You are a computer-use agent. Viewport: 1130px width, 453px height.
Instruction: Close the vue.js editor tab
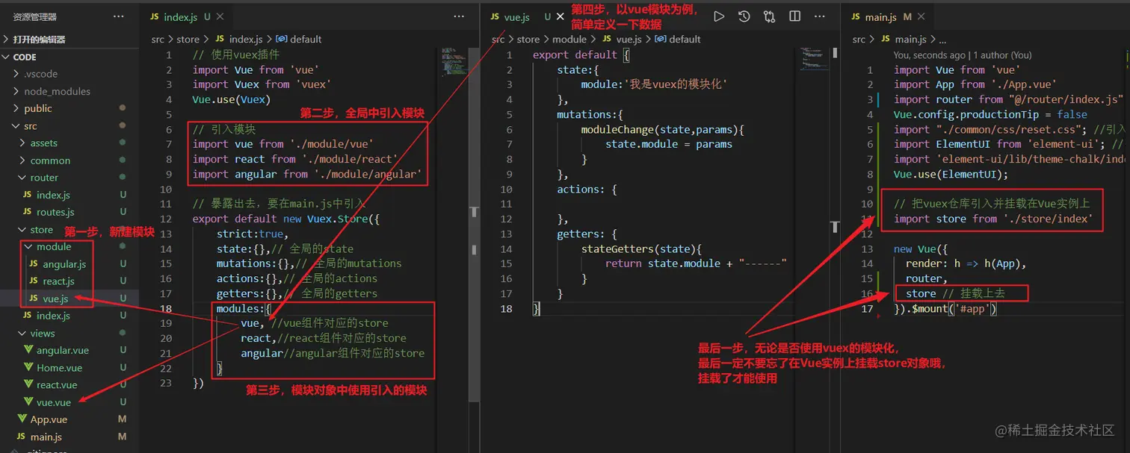[561, 16]
